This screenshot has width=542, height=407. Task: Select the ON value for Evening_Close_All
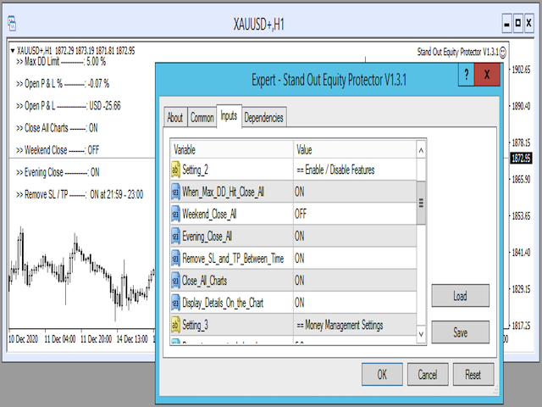355,237
